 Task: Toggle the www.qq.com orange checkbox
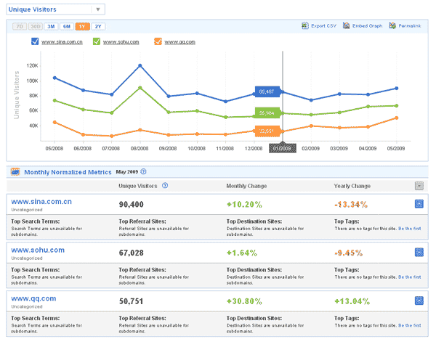[x=158, y=42]
